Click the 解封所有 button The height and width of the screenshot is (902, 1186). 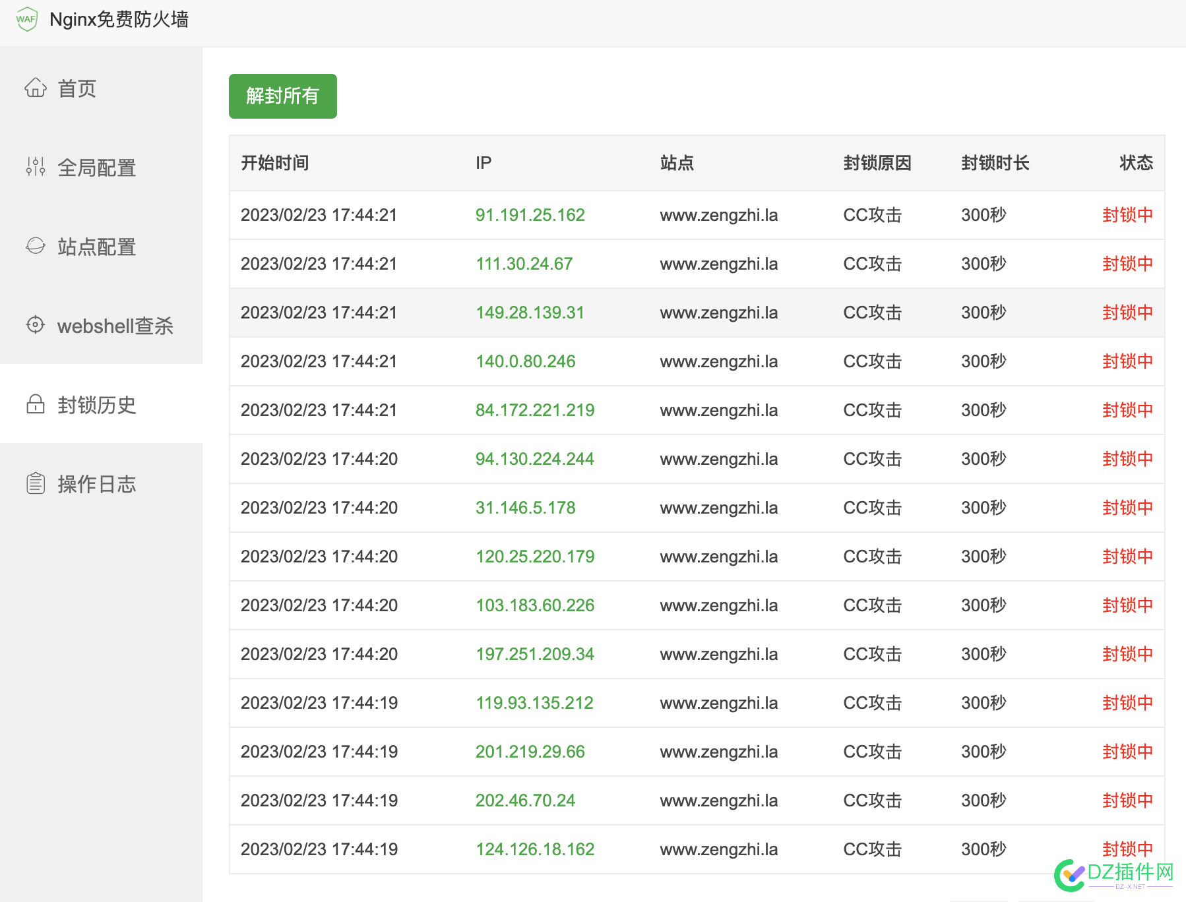[283, 96]
